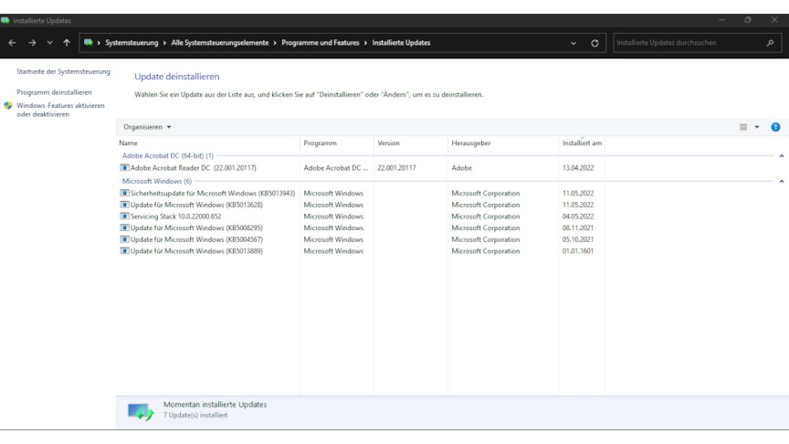Click Installierte Updates breadcrumb

pyautogui.click(x=401, y=43)
